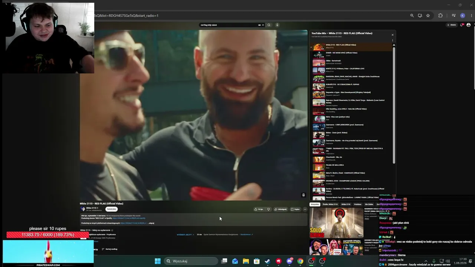
Task: Open YouTube notifications bell
Action: 462,25
